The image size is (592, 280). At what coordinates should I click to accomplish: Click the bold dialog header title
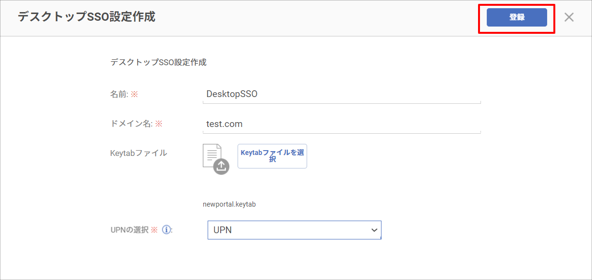click(x=86, y=17)
